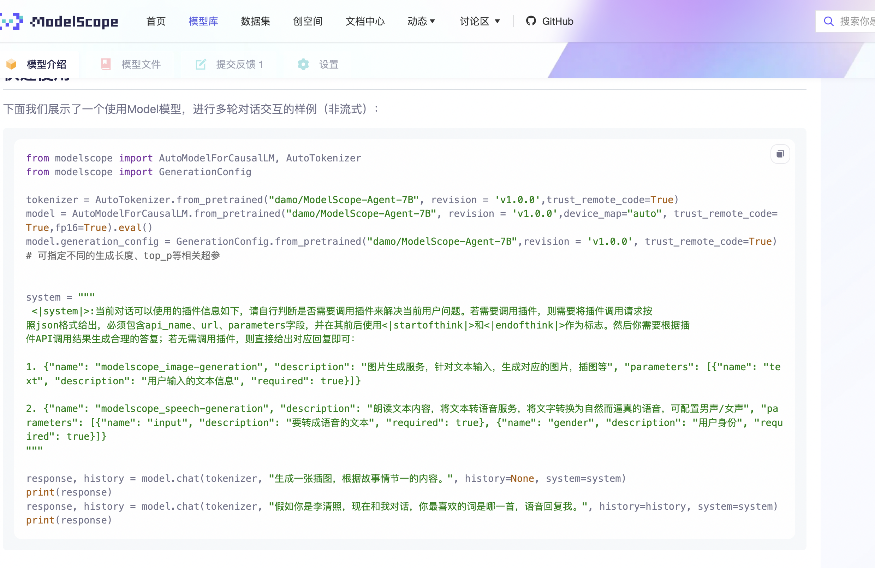
Task: Open the 模型库 navigation menu item
Action: coord(203,21)
